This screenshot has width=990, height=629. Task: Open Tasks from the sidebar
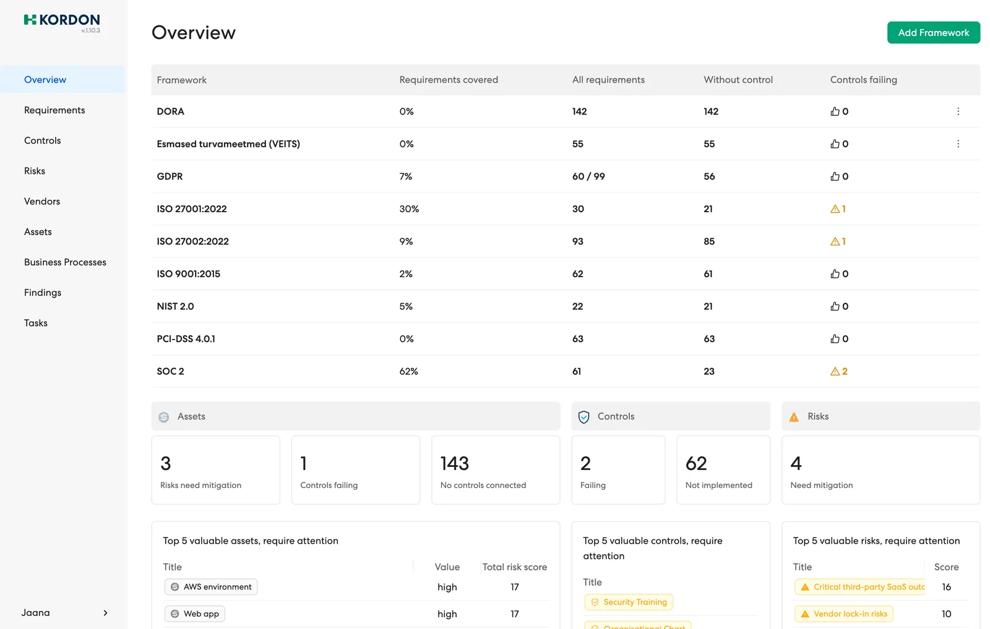(x=62, y=323)
